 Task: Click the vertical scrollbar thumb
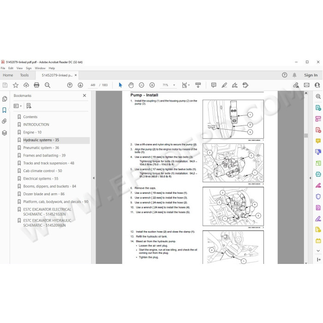306,135
